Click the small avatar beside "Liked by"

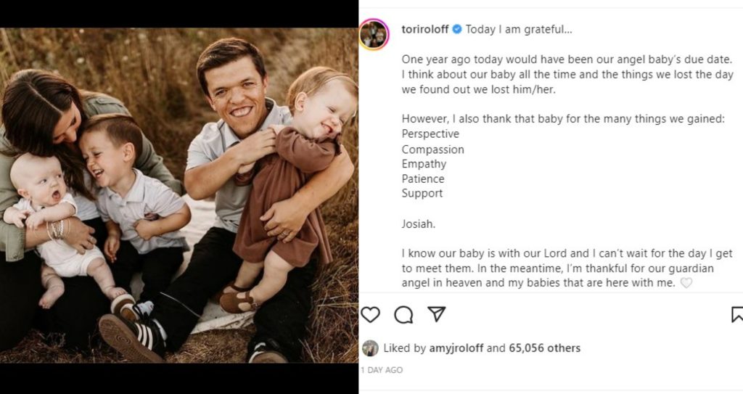[x=370, y=348]
